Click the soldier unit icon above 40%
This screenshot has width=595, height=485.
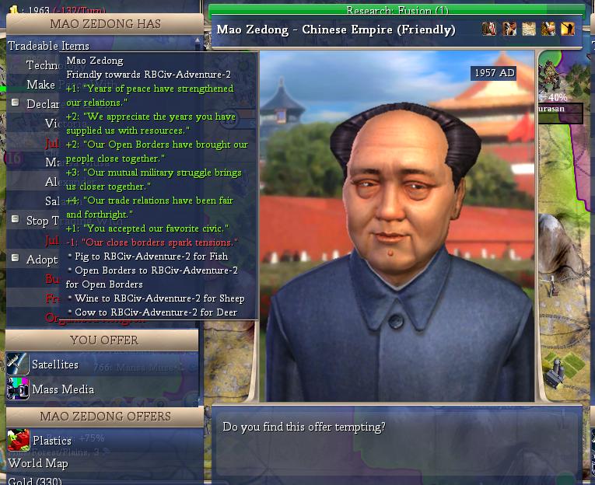549,76
